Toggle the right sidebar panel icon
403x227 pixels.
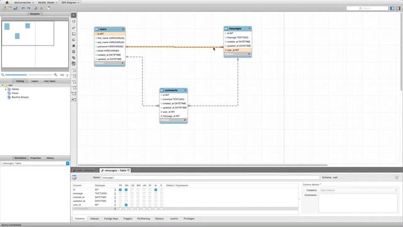pos(398,8)
